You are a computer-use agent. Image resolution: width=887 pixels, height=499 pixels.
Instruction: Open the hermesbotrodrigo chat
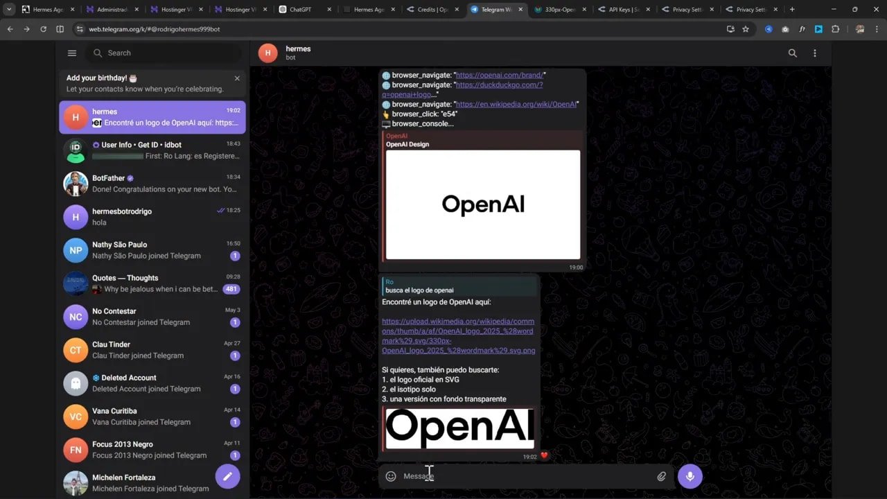click(152, 217)
